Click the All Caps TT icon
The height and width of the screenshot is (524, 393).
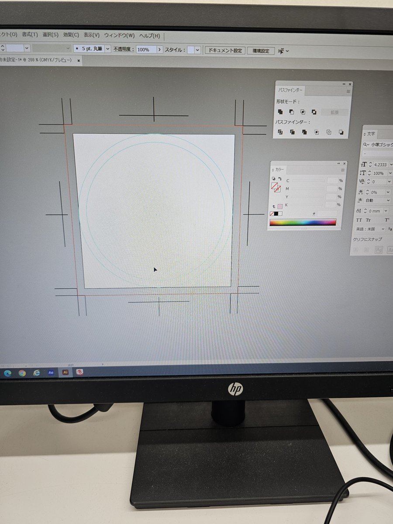point(359,220)
